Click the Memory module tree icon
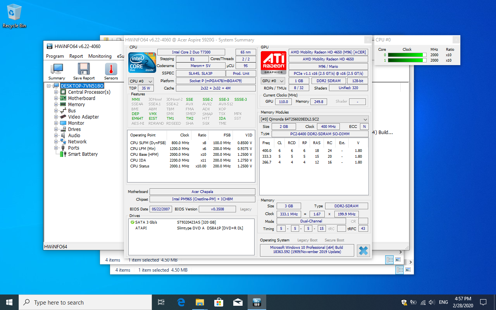The height and width of the screenshot is (310, 496). pyautogui.click(x=63, y=104)
